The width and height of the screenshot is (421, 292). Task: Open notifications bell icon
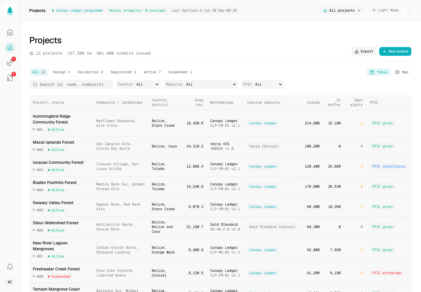(10, 267)
